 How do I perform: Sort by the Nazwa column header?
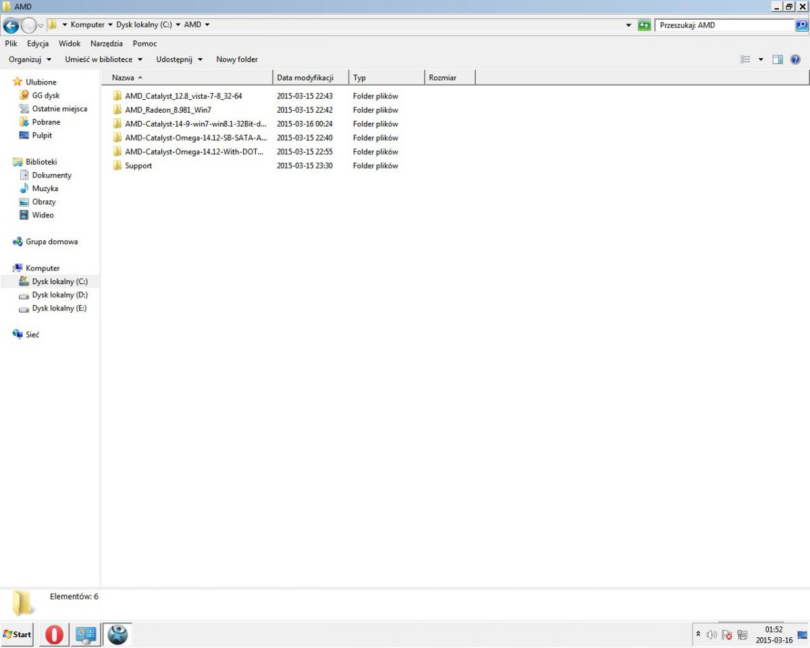point(187,78)
